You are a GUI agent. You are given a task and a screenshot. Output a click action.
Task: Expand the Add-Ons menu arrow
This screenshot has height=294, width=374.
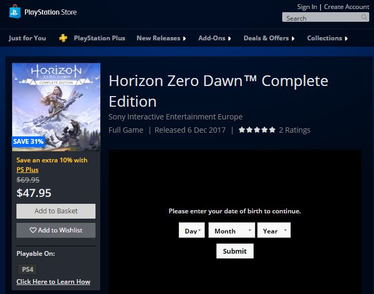click(x=230, y=39)
